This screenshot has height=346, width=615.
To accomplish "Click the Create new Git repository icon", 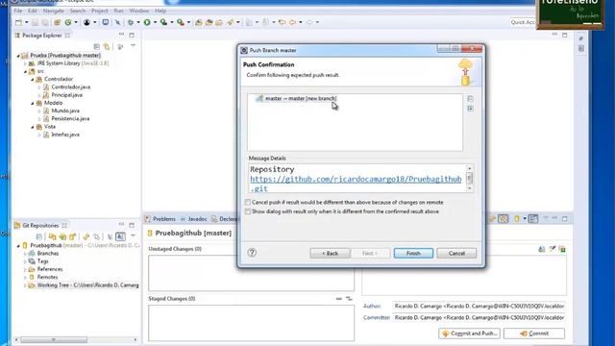I will coord(73,236).
